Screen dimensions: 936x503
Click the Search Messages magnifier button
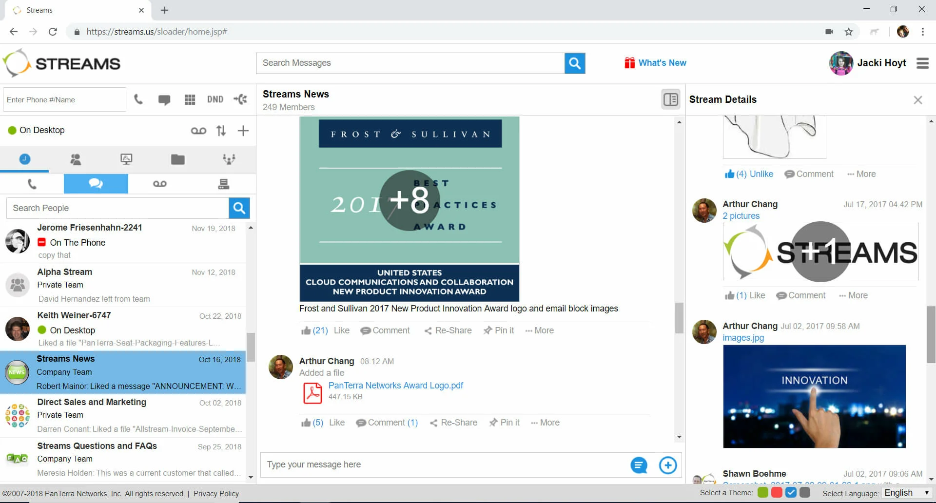tap(575, 63)
